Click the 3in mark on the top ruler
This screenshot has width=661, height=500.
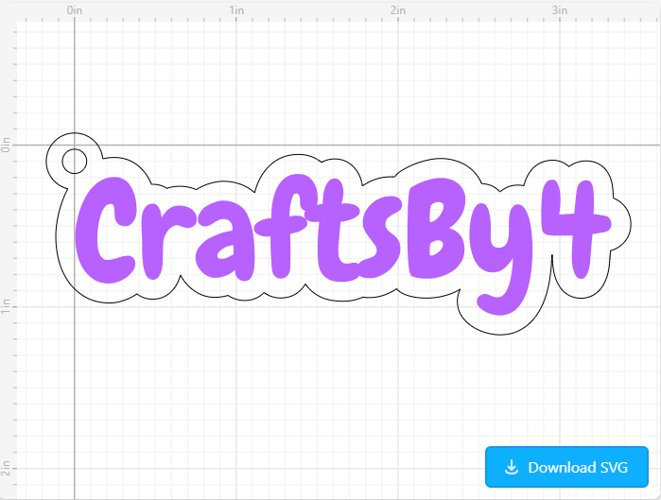[x=560, y=10]
